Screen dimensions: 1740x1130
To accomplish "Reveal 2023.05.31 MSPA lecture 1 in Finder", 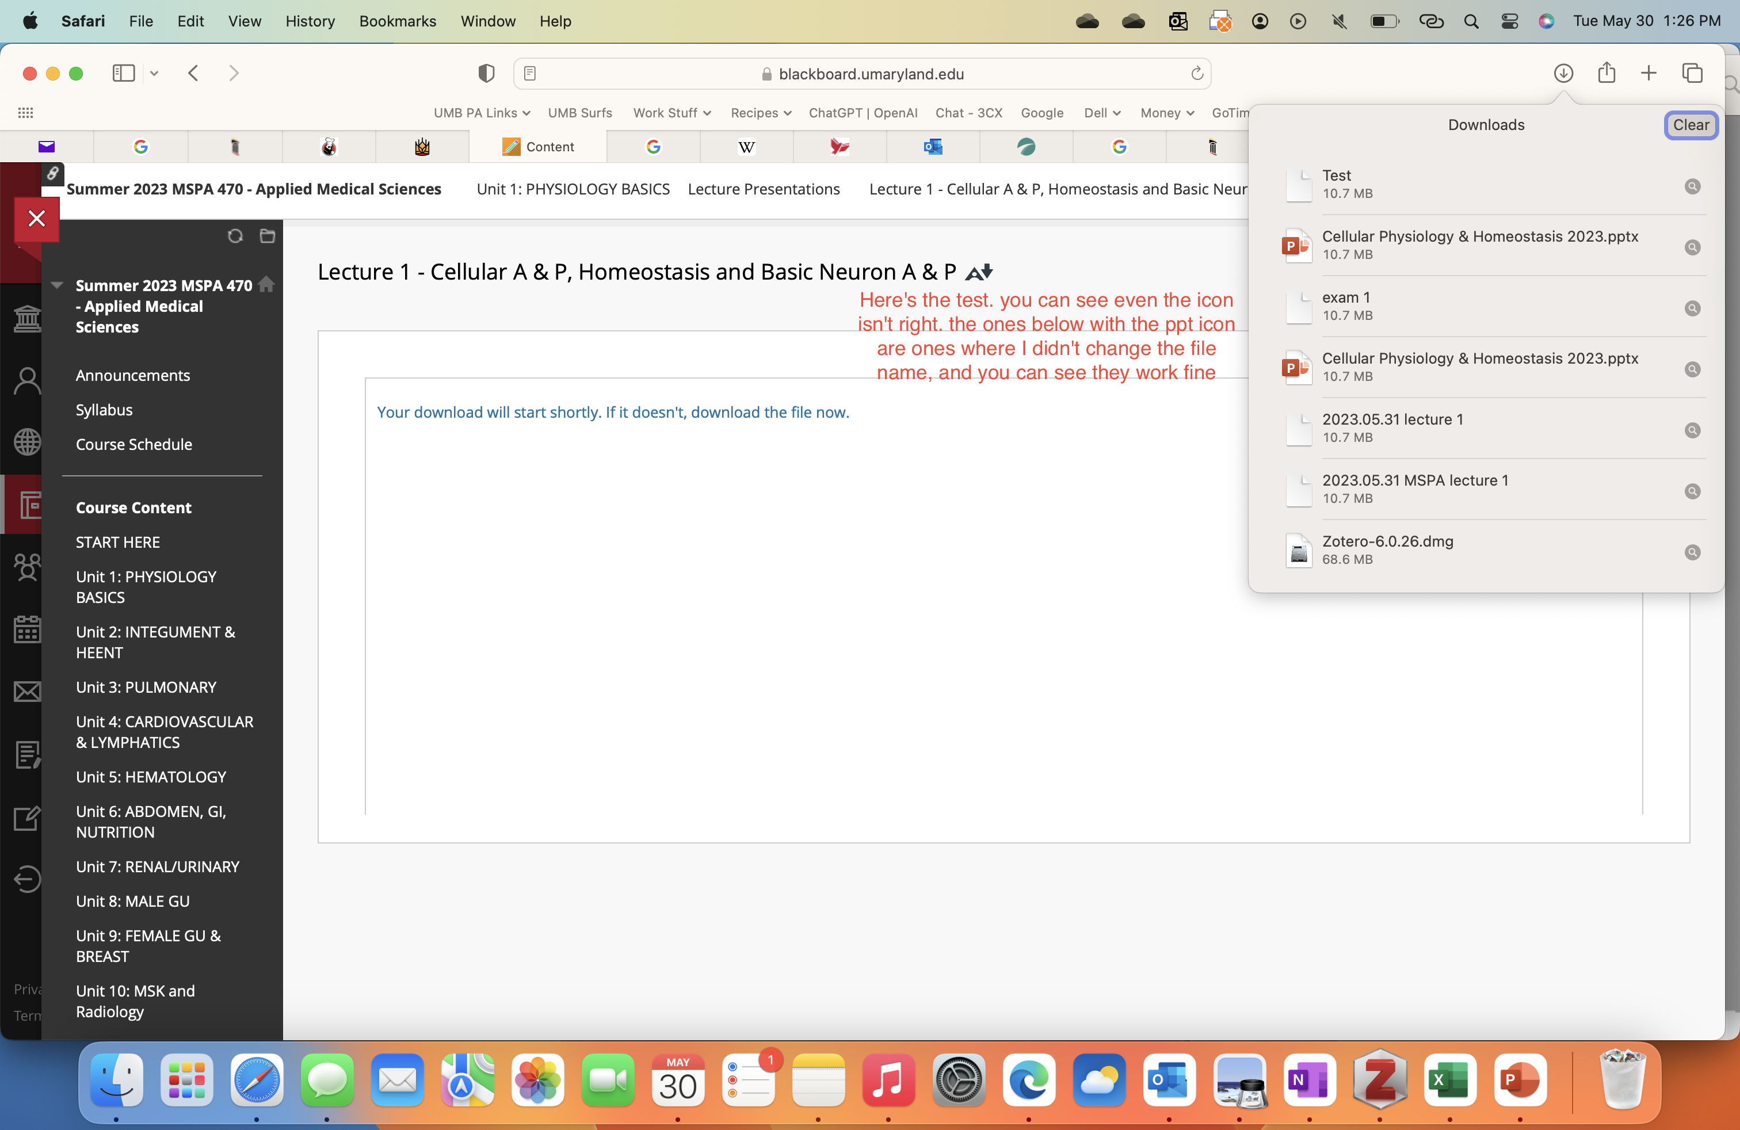I will [x=1692, y=491].
